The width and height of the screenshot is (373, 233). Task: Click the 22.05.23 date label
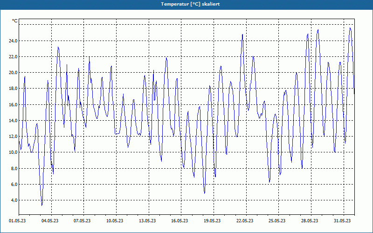245,221
